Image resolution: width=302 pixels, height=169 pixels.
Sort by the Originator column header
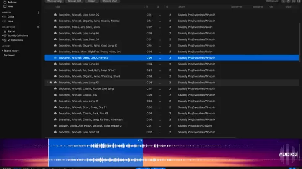point(258,7)
